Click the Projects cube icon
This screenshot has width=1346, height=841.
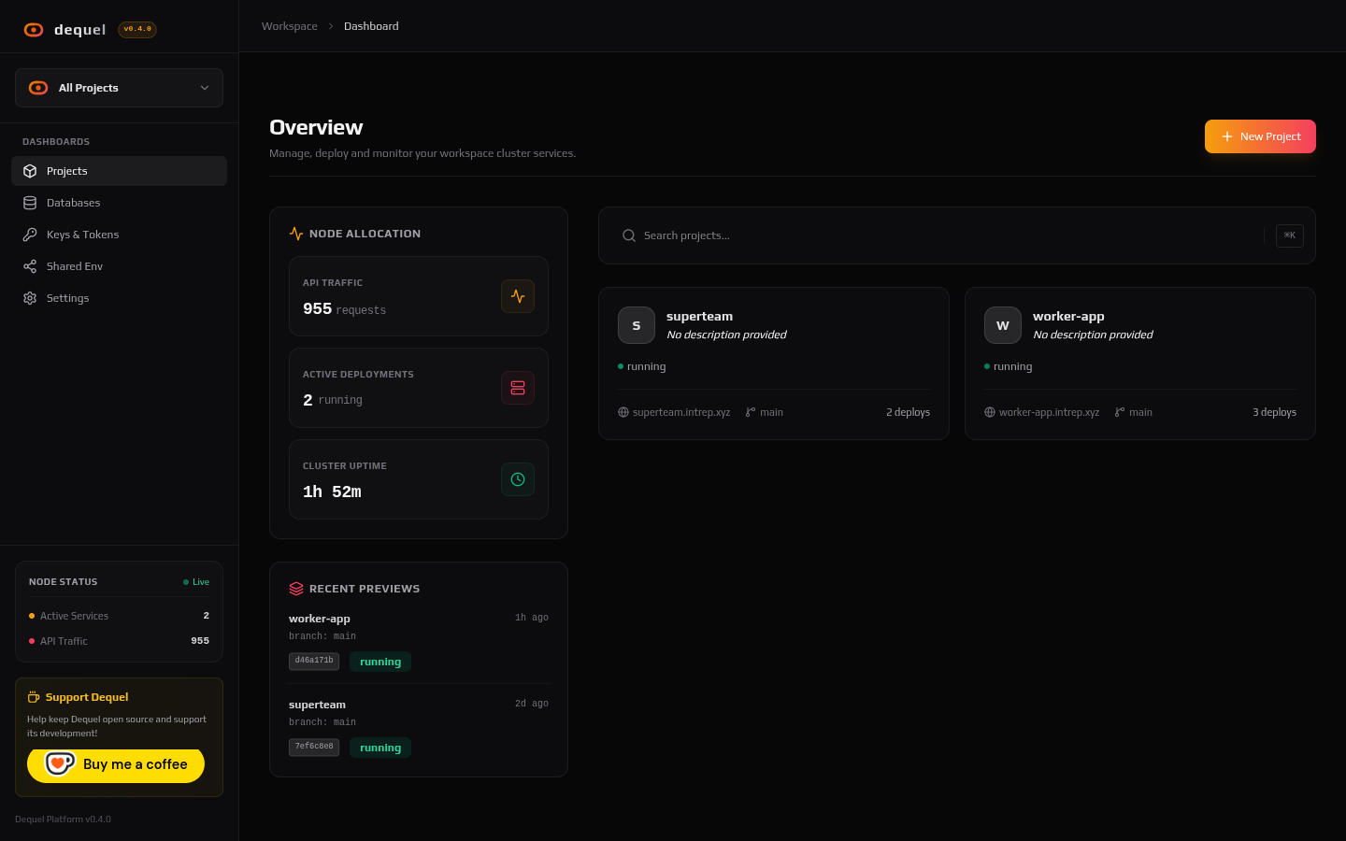click(30, 171)
